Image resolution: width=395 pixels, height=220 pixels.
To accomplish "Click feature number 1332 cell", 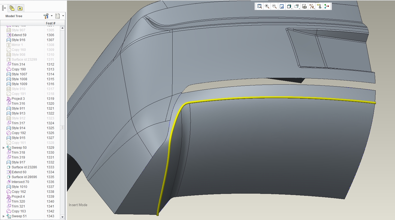I will [x=50, y=162].
